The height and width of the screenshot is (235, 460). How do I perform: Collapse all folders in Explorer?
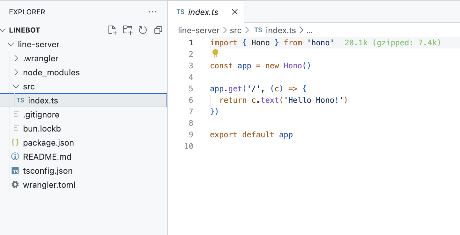158,30
